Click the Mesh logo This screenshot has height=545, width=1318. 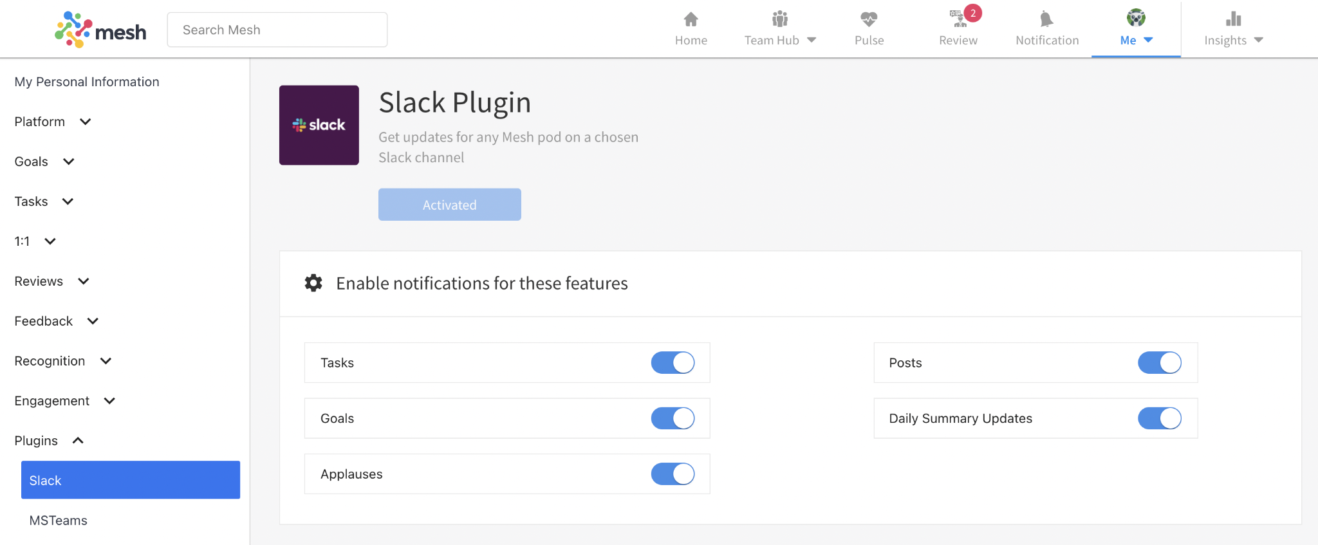pos(100,30)
